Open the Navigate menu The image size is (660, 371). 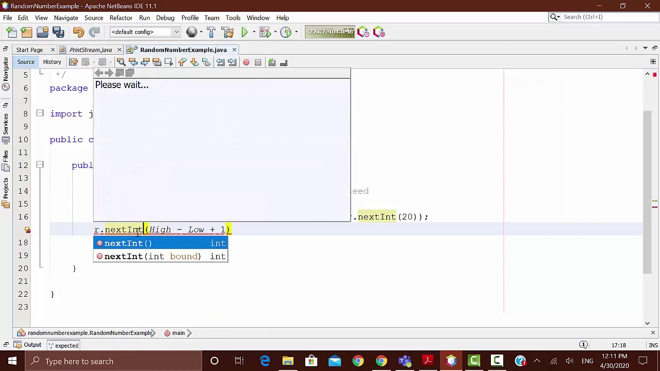click(66, 18)
